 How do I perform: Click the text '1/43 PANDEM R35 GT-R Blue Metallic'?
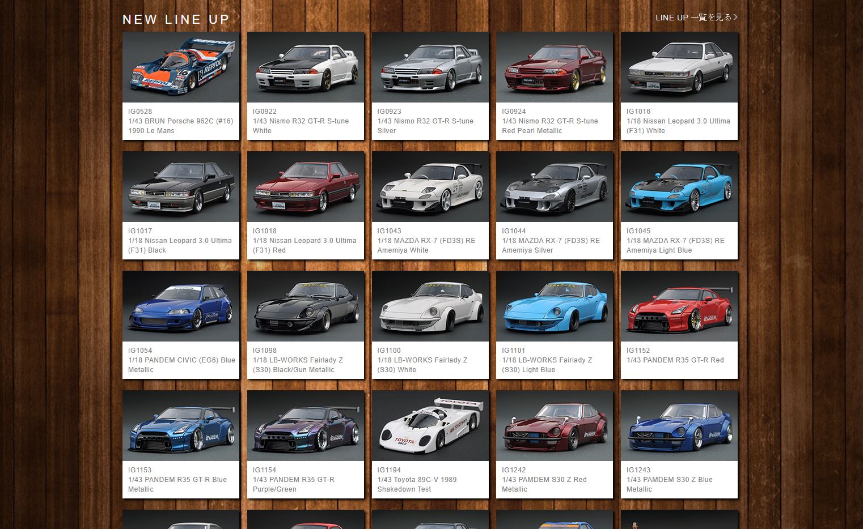(177, 484)
